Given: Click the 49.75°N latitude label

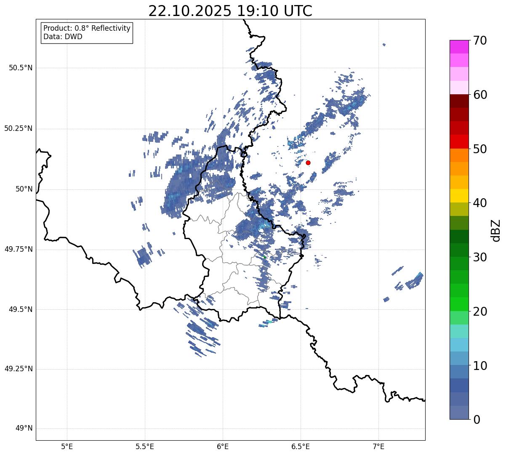Looking at the screenshot, I should point(19,249).
